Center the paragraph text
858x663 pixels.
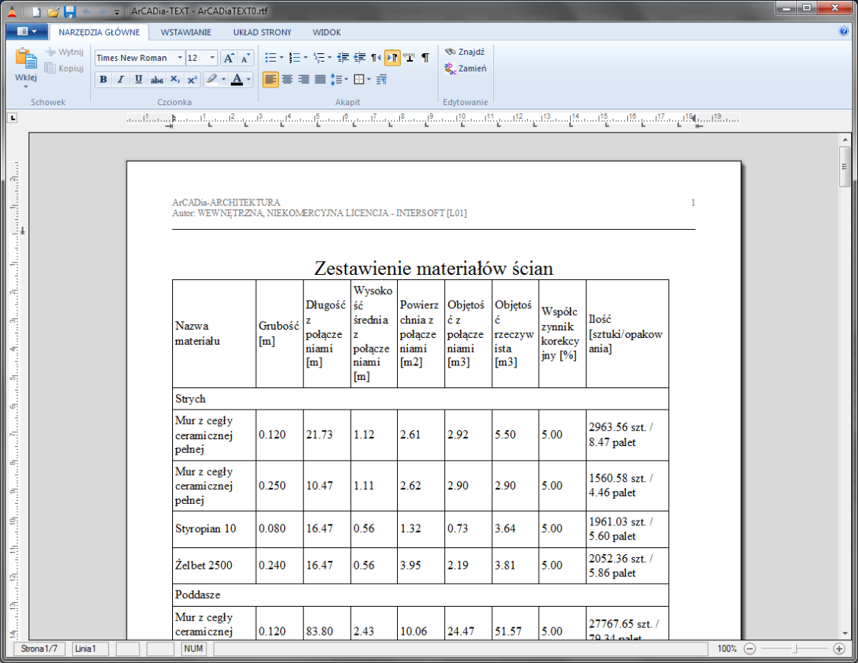coord(287,80)
